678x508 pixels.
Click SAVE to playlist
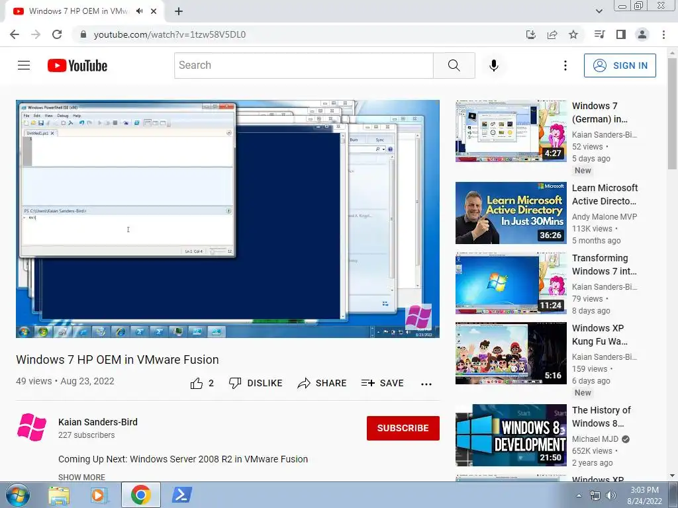382,383
